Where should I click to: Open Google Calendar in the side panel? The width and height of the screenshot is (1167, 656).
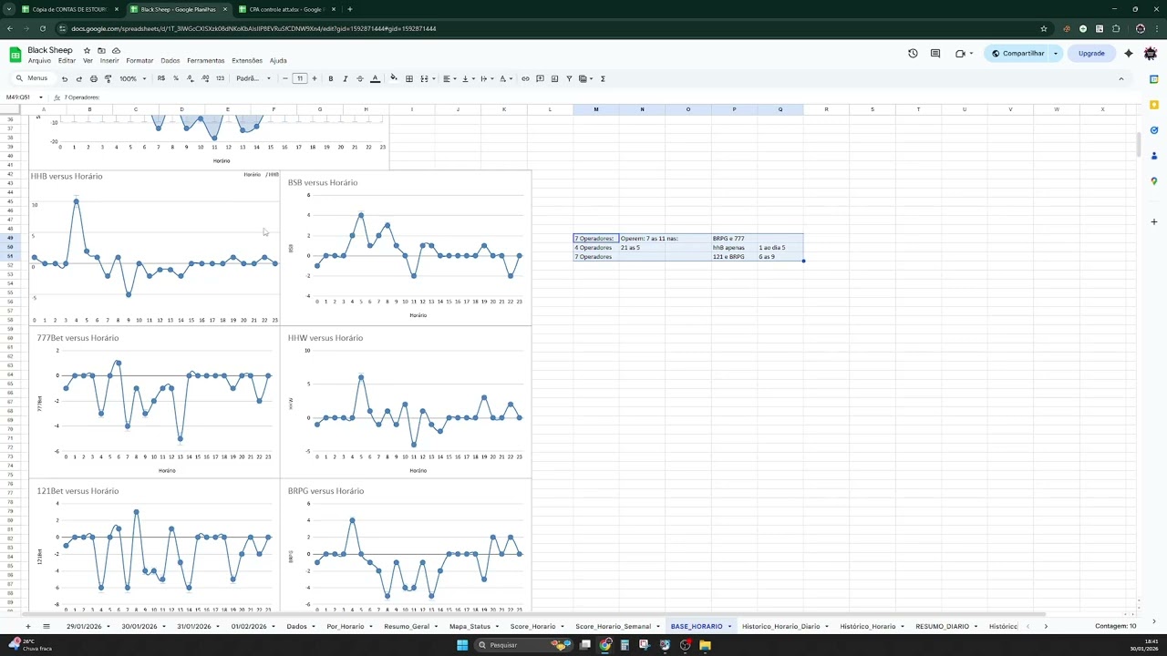[x=1153, y=79]
